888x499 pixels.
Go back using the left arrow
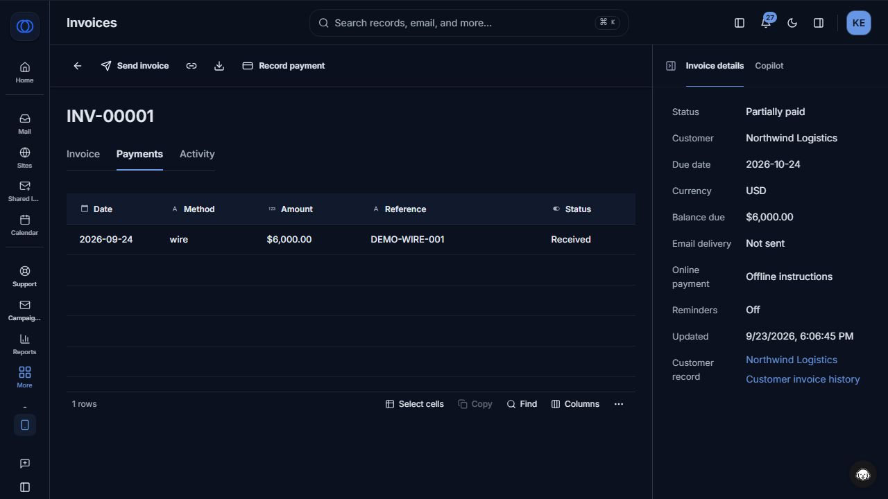[x=78, y=66]
